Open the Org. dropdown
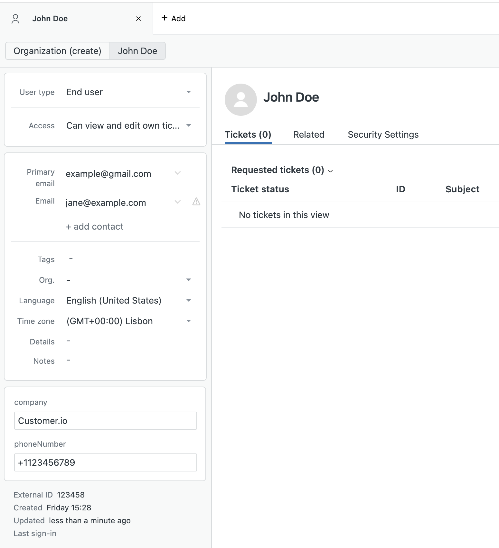Viewport: 499px width, 548px height. click(129, 280)
